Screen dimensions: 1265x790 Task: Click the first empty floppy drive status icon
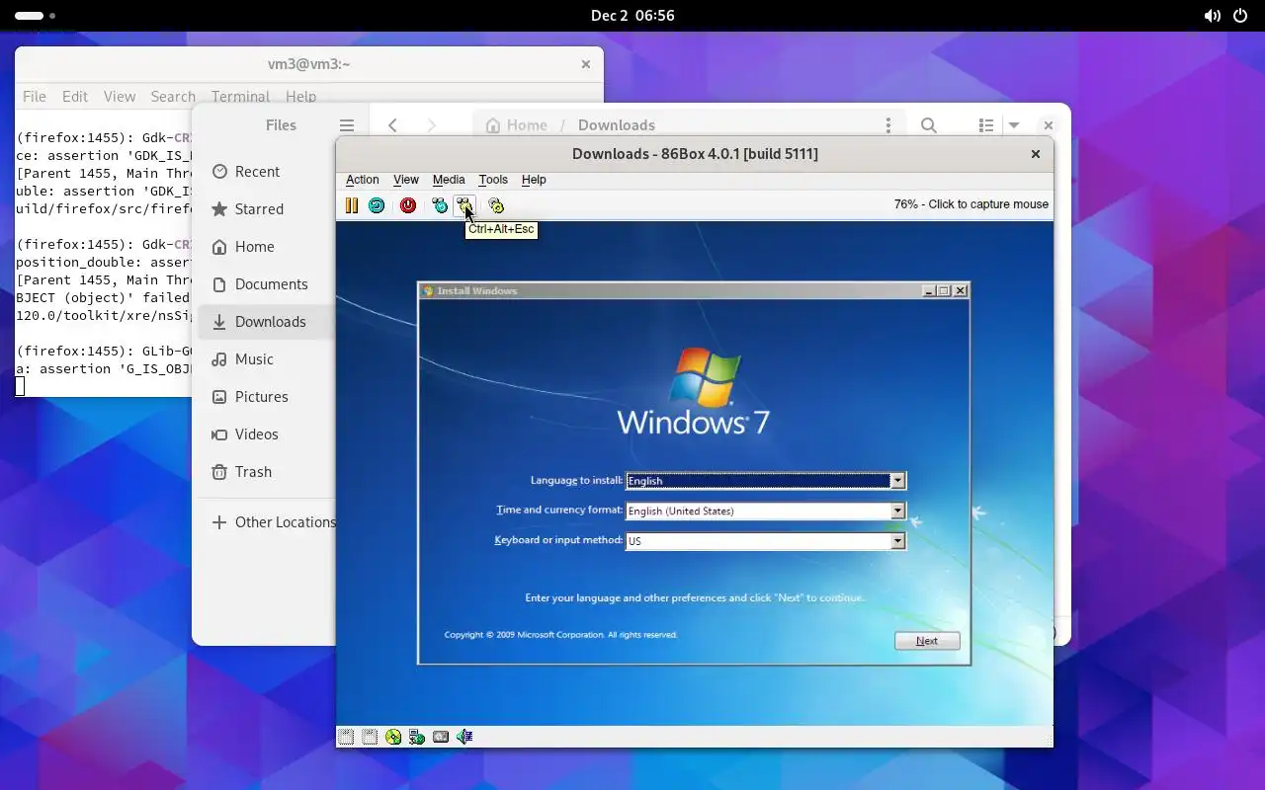(346, 737)
